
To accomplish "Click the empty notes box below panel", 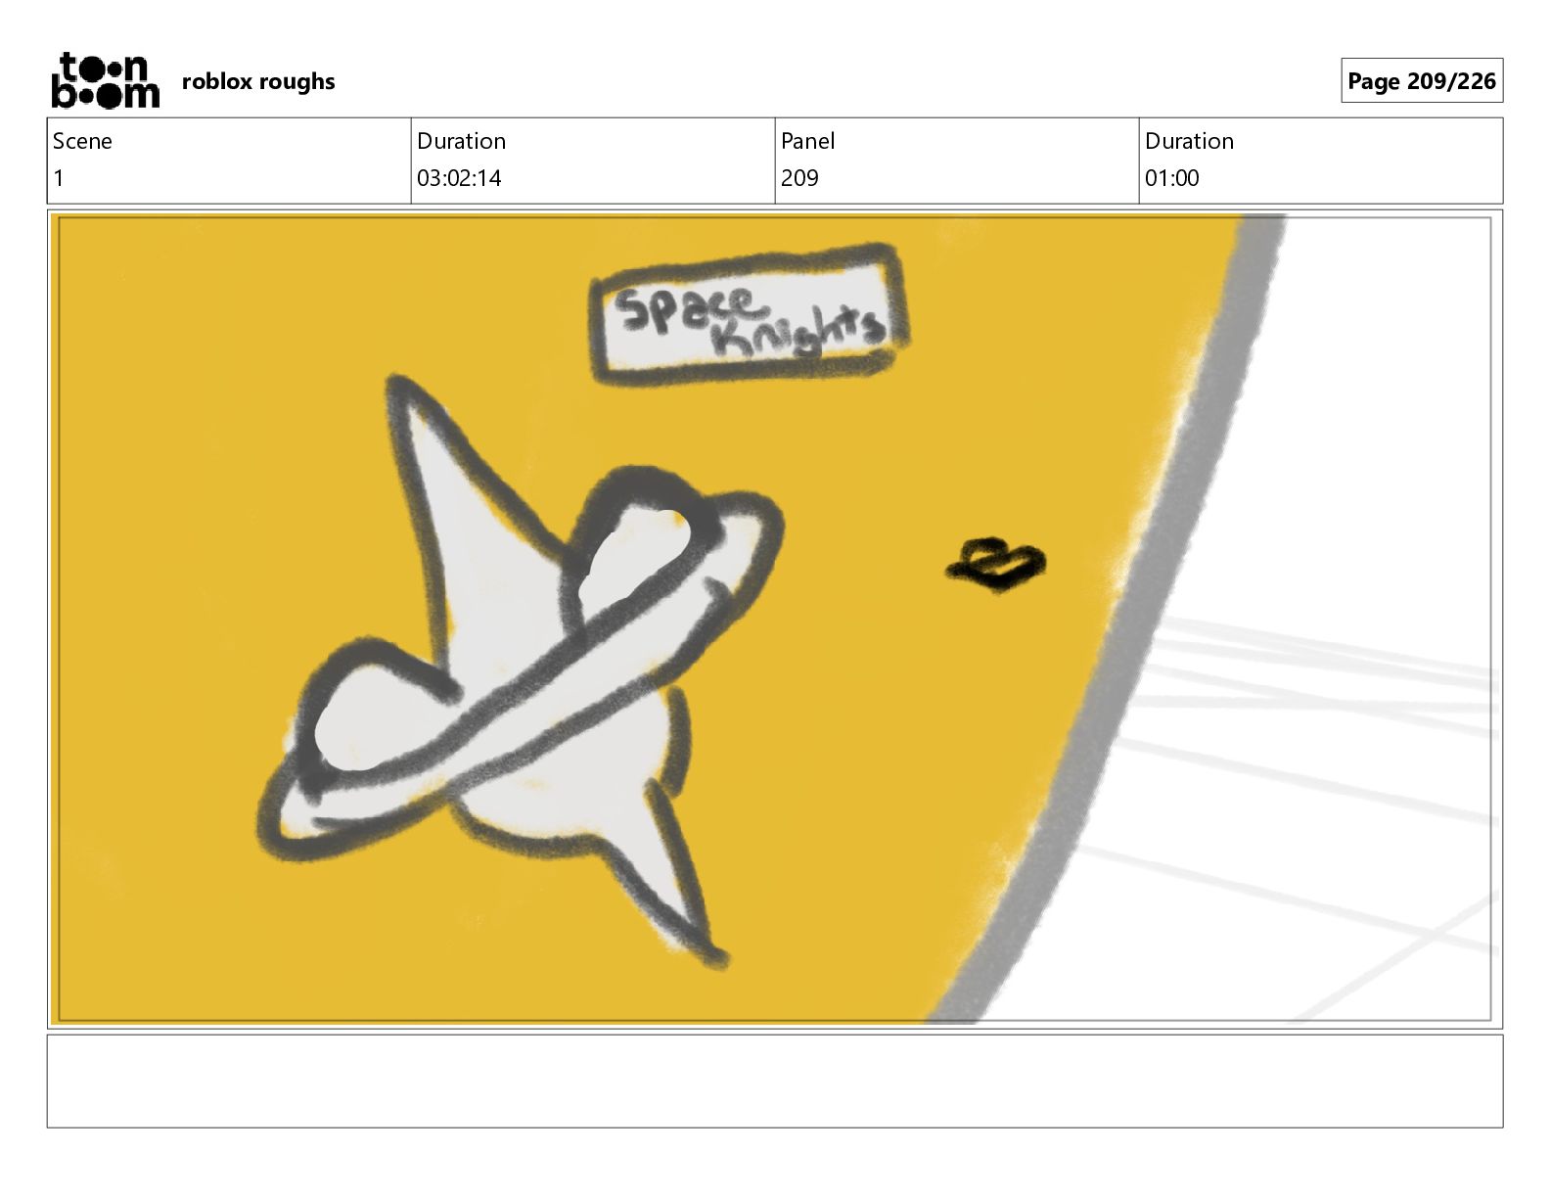I will tap(774, 1082).
